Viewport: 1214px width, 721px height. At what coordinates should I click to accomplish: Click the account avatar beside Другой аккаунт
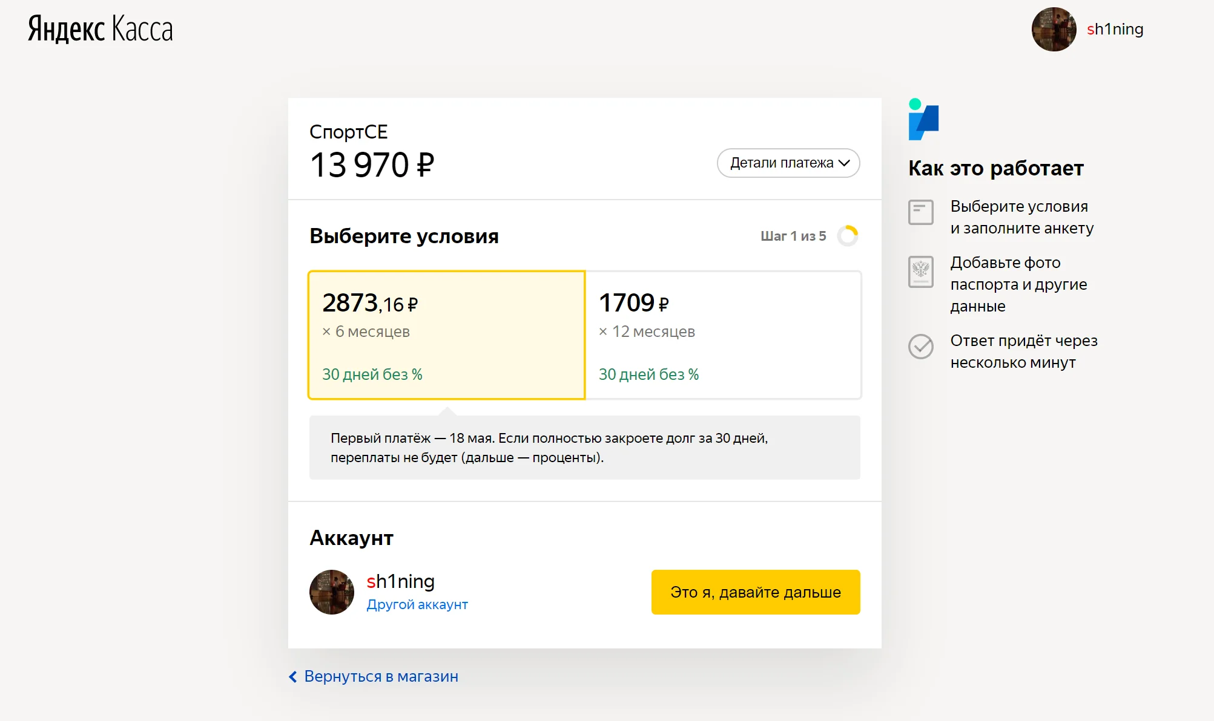(332, 592)
